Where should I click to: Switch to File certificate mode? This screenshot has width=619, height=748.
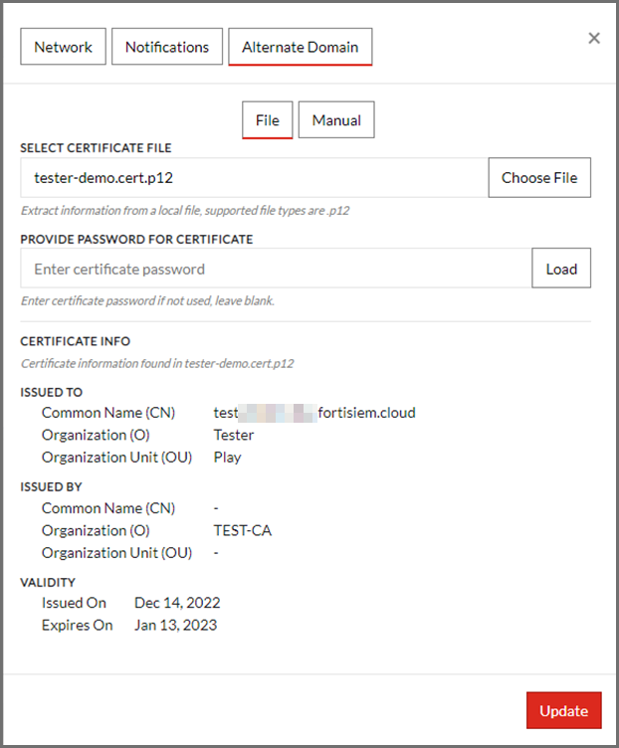(x=267, y=120)
